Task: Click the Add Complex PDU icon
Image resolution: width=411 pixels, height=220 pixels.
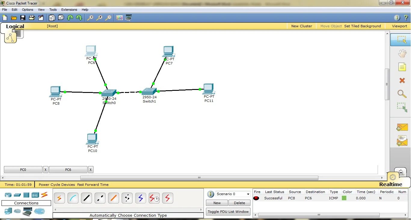Action: coord(402,141)
